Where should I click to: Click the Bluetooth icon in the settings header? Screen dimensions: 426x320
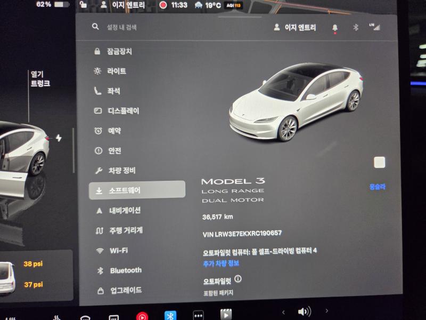pos(356,28)
